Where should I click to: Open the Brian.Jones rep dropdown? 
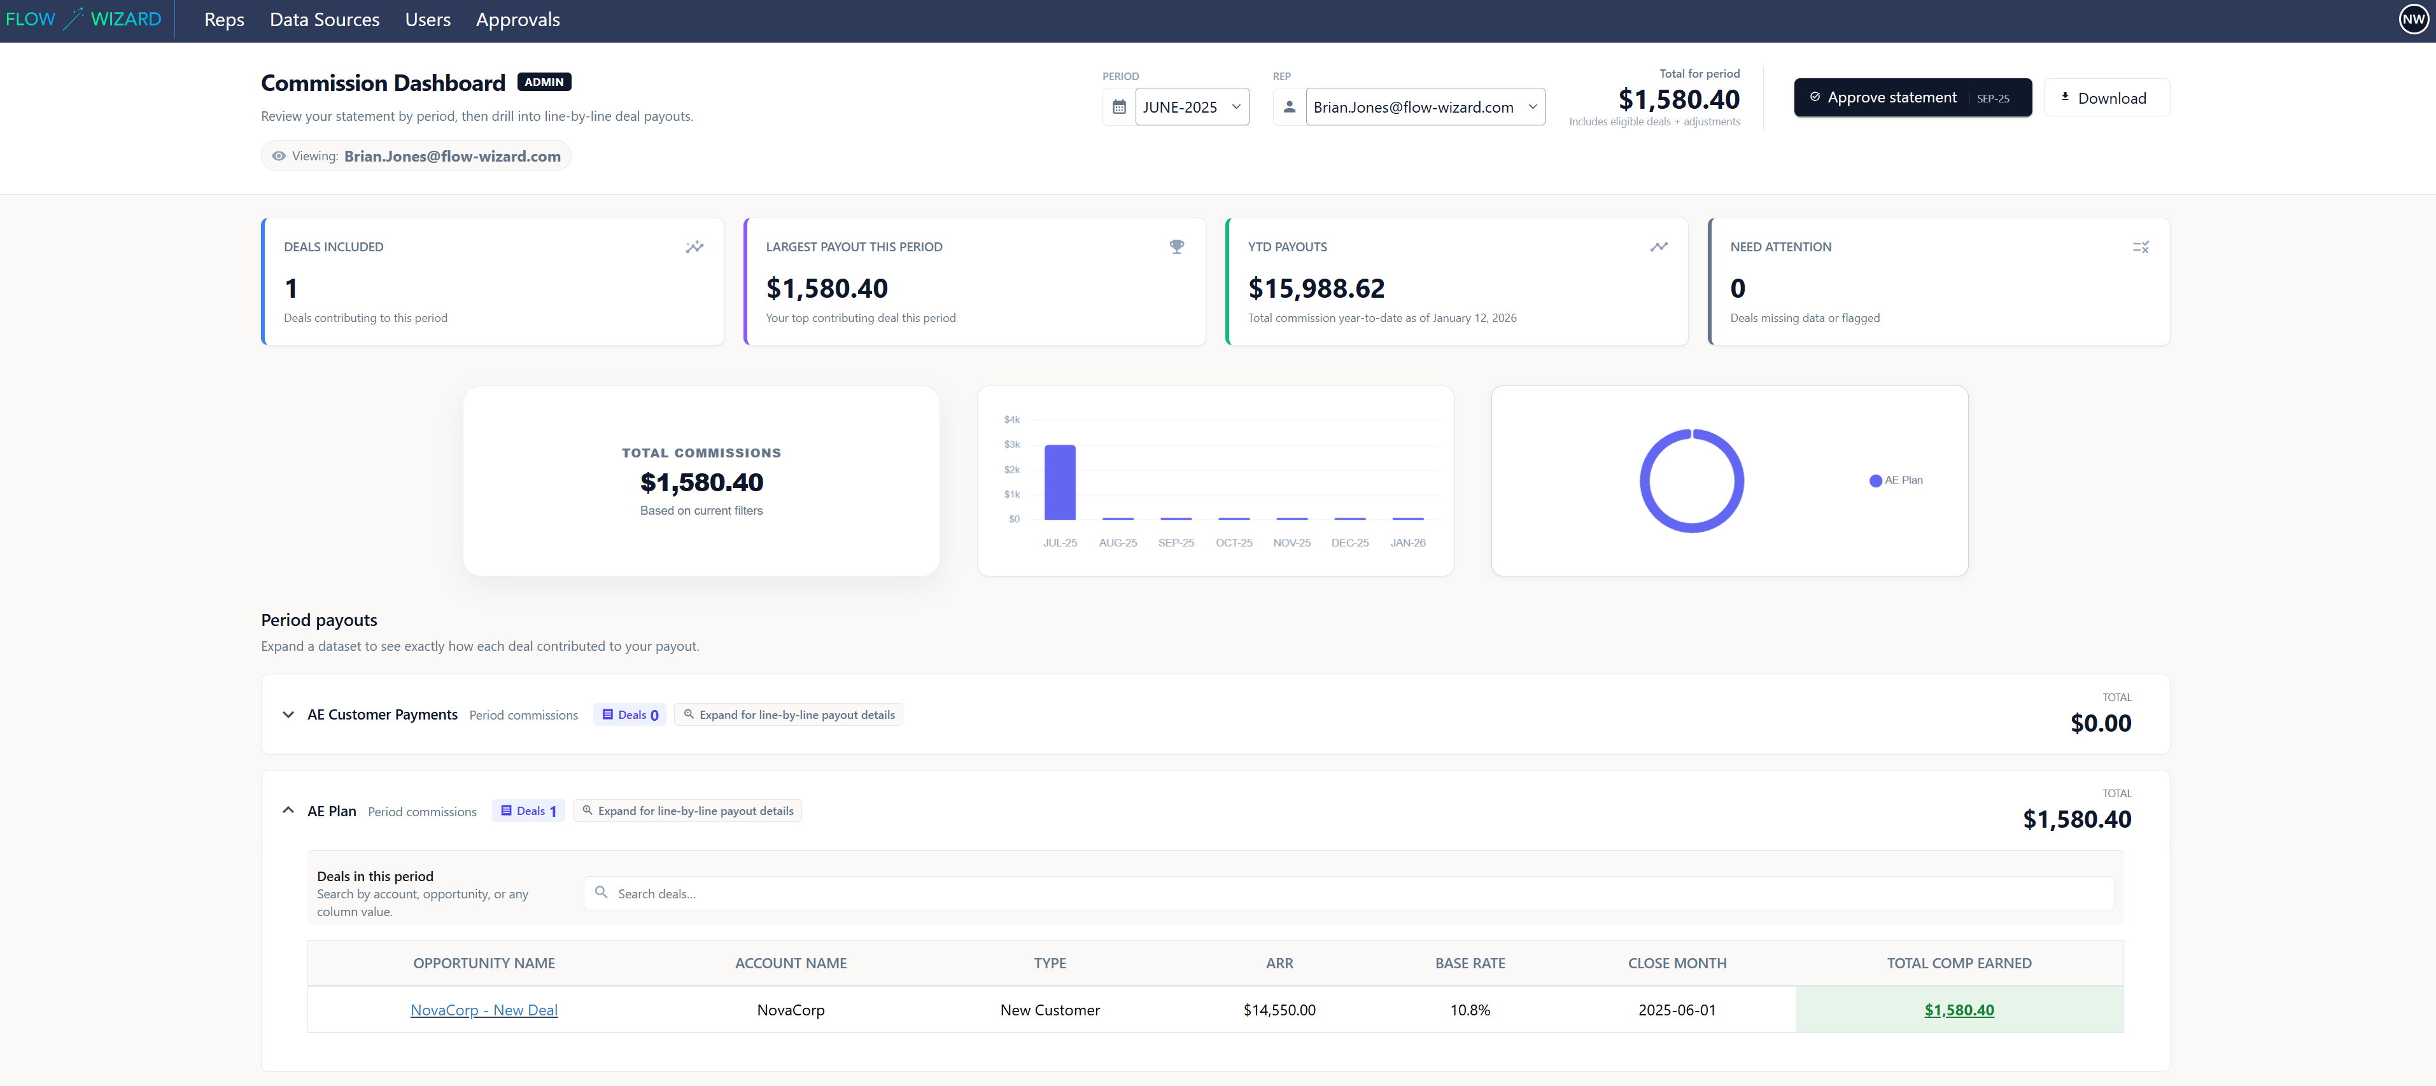pos(1424,107)
